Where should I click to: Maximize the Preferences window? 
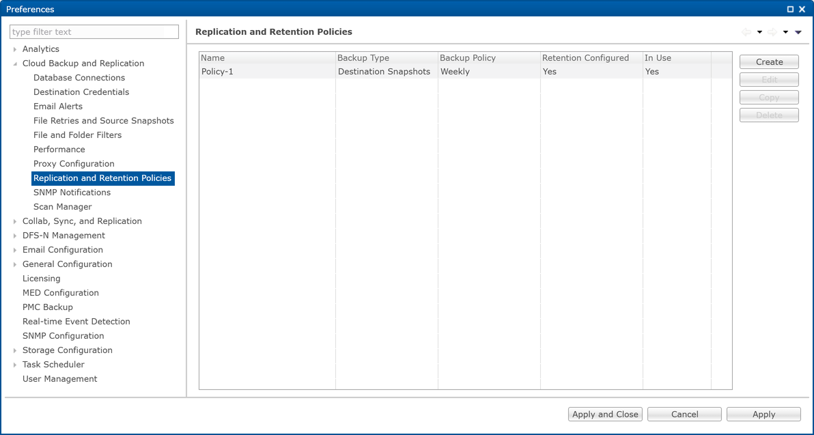(791, 10)
